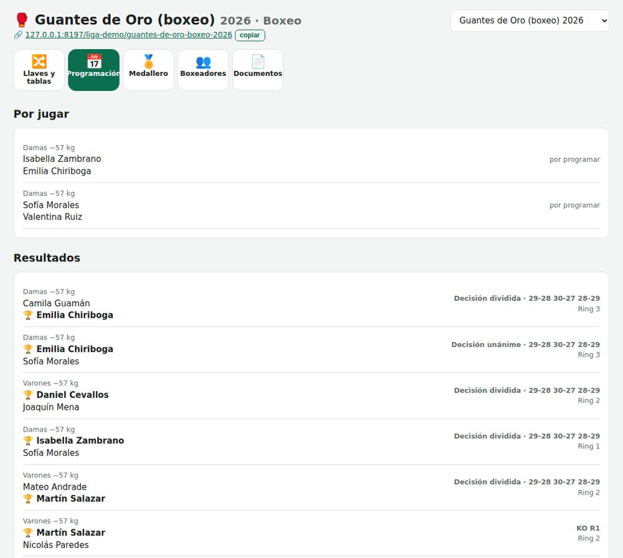Image resolution: width=623 pixels, height=558 pixels.
Task: Click Martín Salazar's trophy in the Mateo Andrade bout
Action: coord(28,498)
